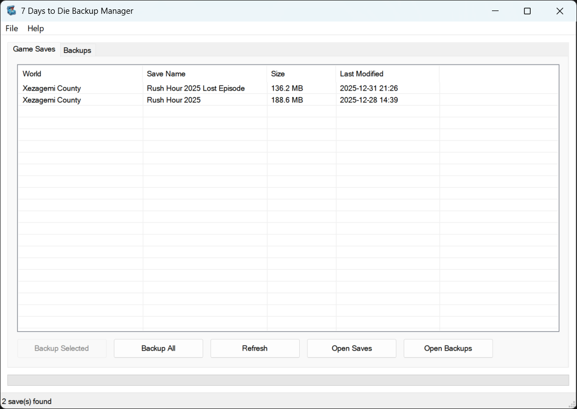The image size is (577, 409).
Task: Click the 188.6 MB size cell
Action: (x=287, y=100)
